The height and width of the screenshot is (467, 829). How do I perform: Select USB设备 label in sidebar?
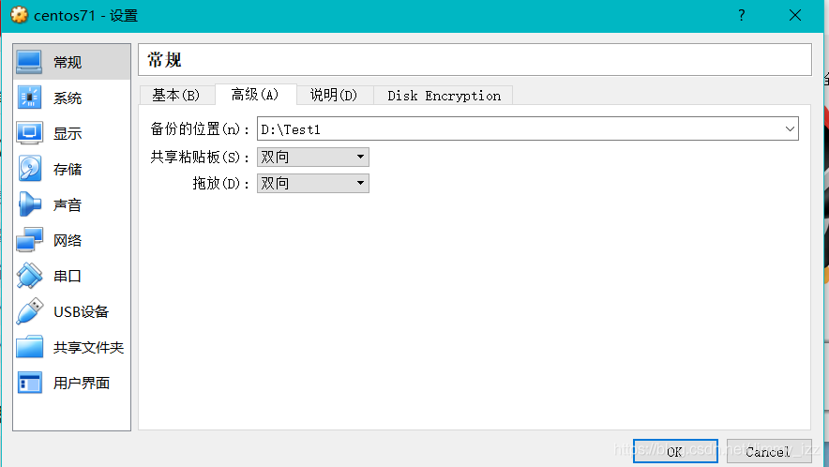81,312
